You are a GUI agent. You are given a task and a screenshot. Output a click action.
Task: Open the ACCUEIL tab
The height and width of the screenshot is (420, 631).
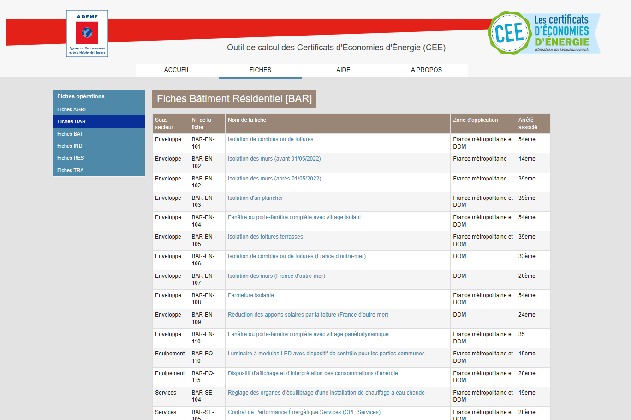177,70
